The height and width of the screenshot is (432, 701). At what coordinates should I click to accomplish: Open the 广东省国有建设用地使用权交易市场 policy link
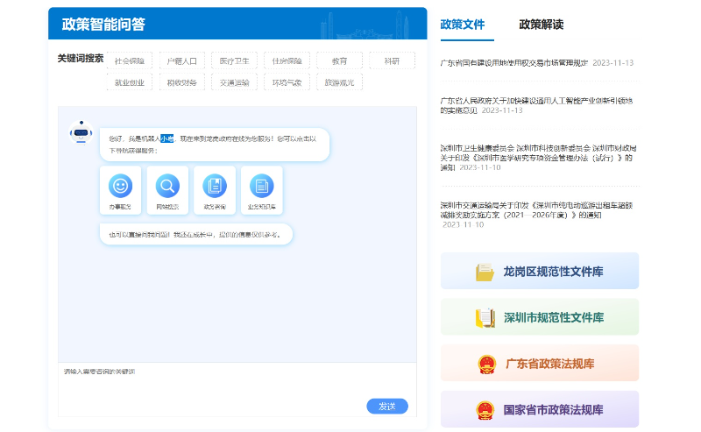point(513,63)
